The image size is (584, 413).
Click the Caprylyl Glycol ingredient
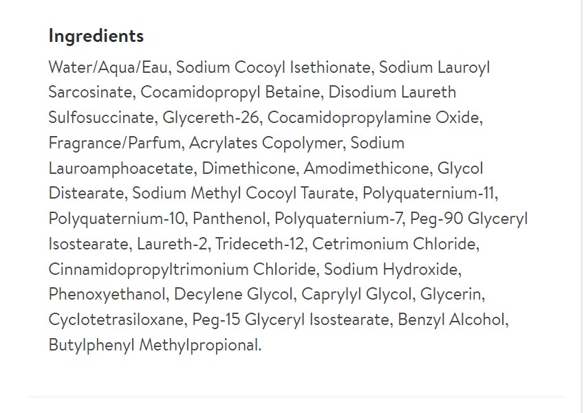(356, 294)
